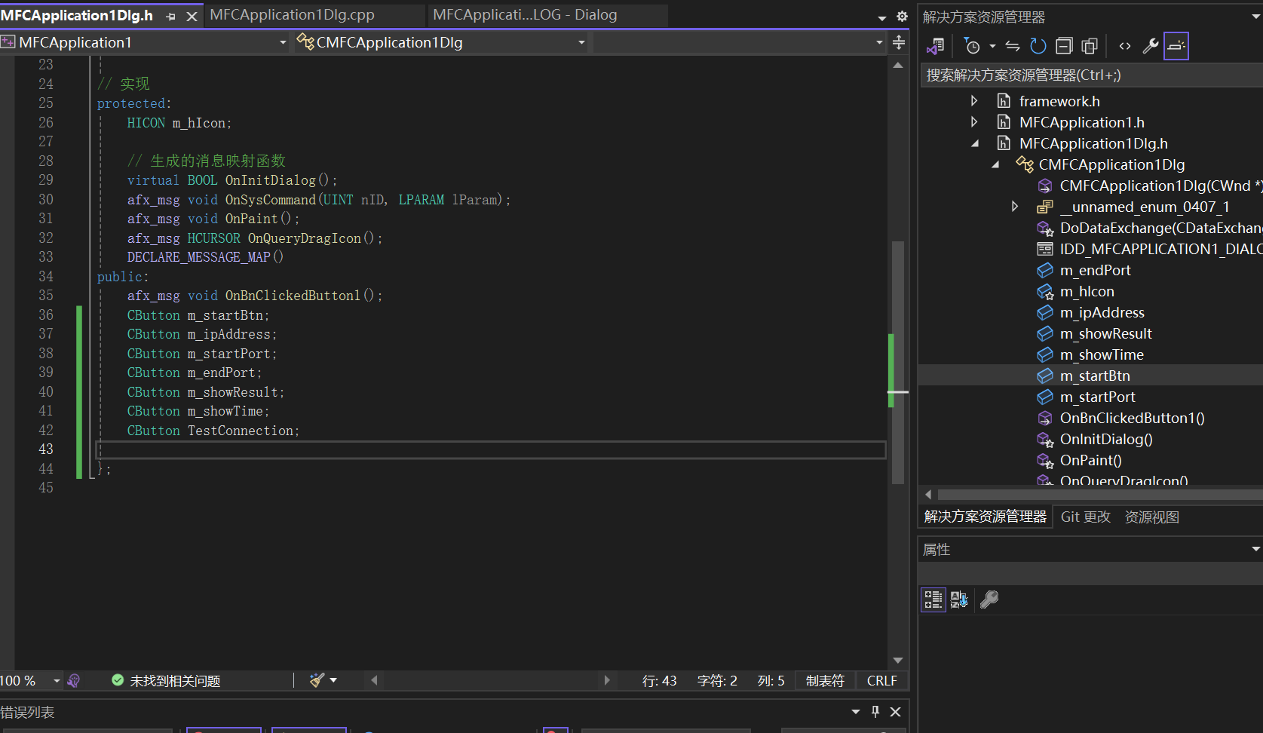Toggle Preview Selected Items button

click(x=1176, y=47)
